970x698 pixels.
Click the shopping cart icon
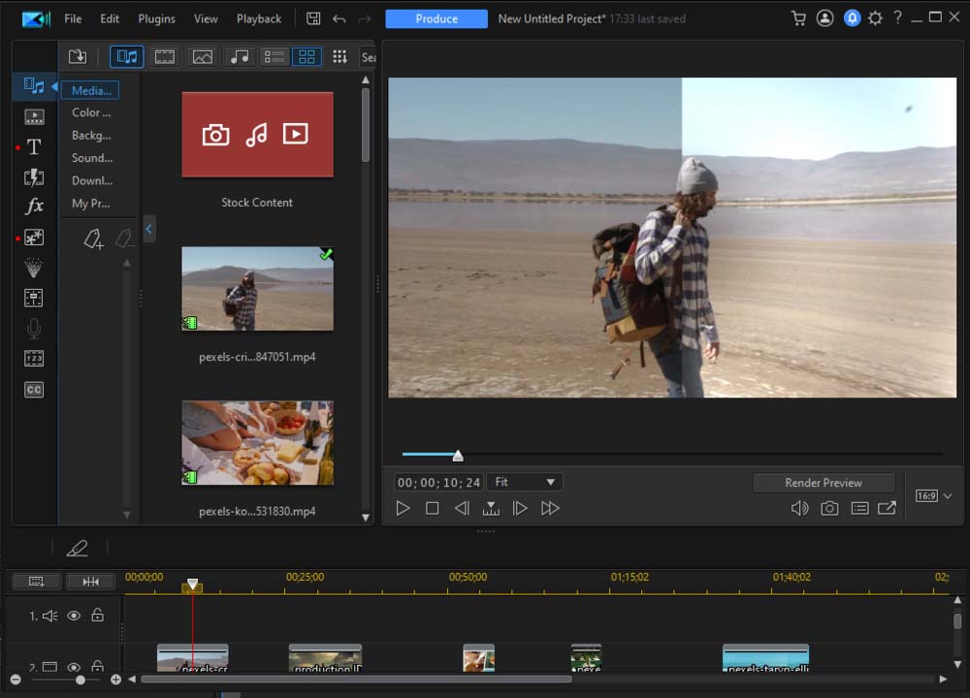coord(798,18)
